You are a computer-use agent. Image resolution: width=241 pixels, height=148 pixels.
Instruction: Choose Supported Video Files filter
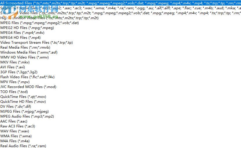coord(121,13)
